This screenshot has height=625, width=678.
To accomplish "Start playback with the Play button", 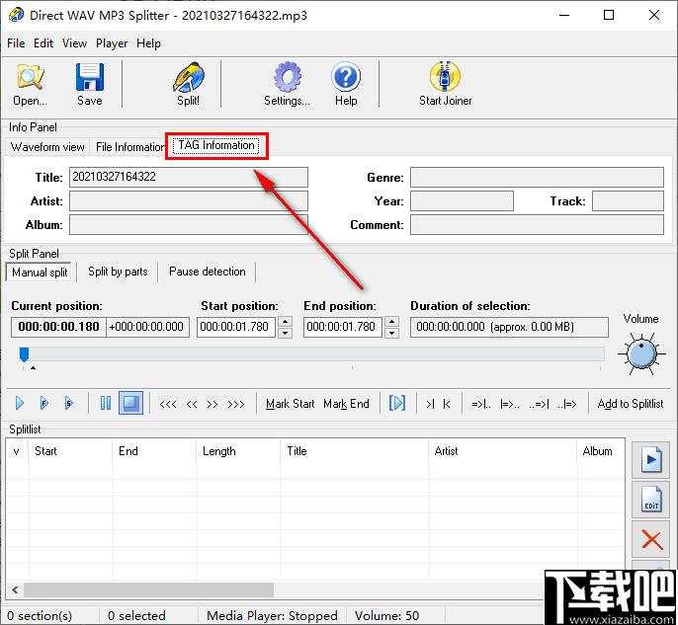I will 20,404.
